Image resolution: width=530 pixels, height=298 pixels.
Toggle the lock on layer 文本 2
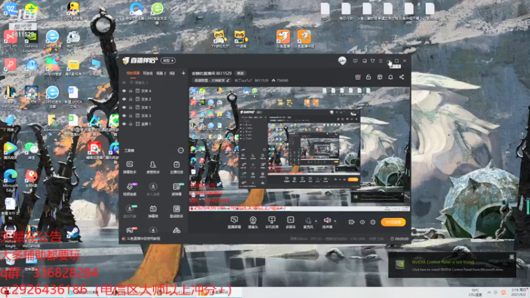tap(131, 99)
